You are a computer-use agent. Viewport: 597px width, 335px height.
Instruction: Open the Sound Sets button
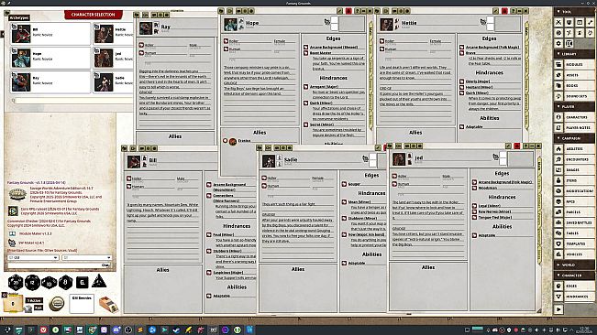[574, 96]
